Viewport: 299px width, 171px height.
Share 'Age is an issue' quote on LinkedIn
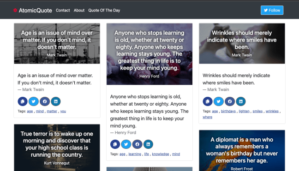56,101
